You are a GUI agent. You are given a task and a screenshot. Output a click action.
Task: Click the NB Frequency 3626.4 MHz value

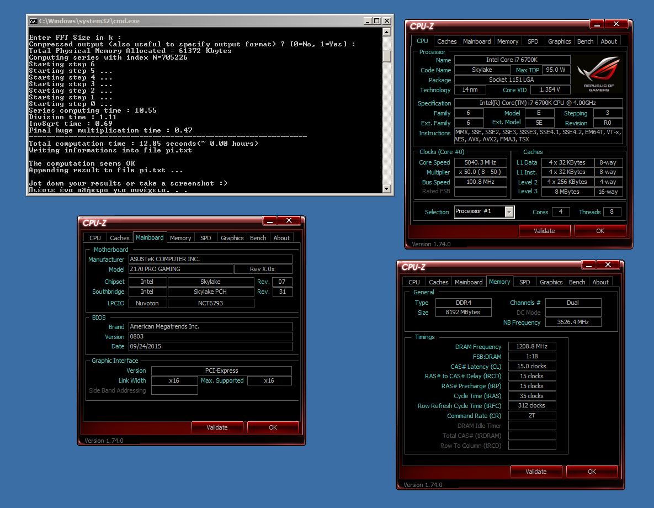[573, 322]
